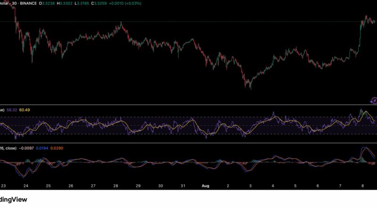Select the yellow RSI average value 60.49

point(29,110)
